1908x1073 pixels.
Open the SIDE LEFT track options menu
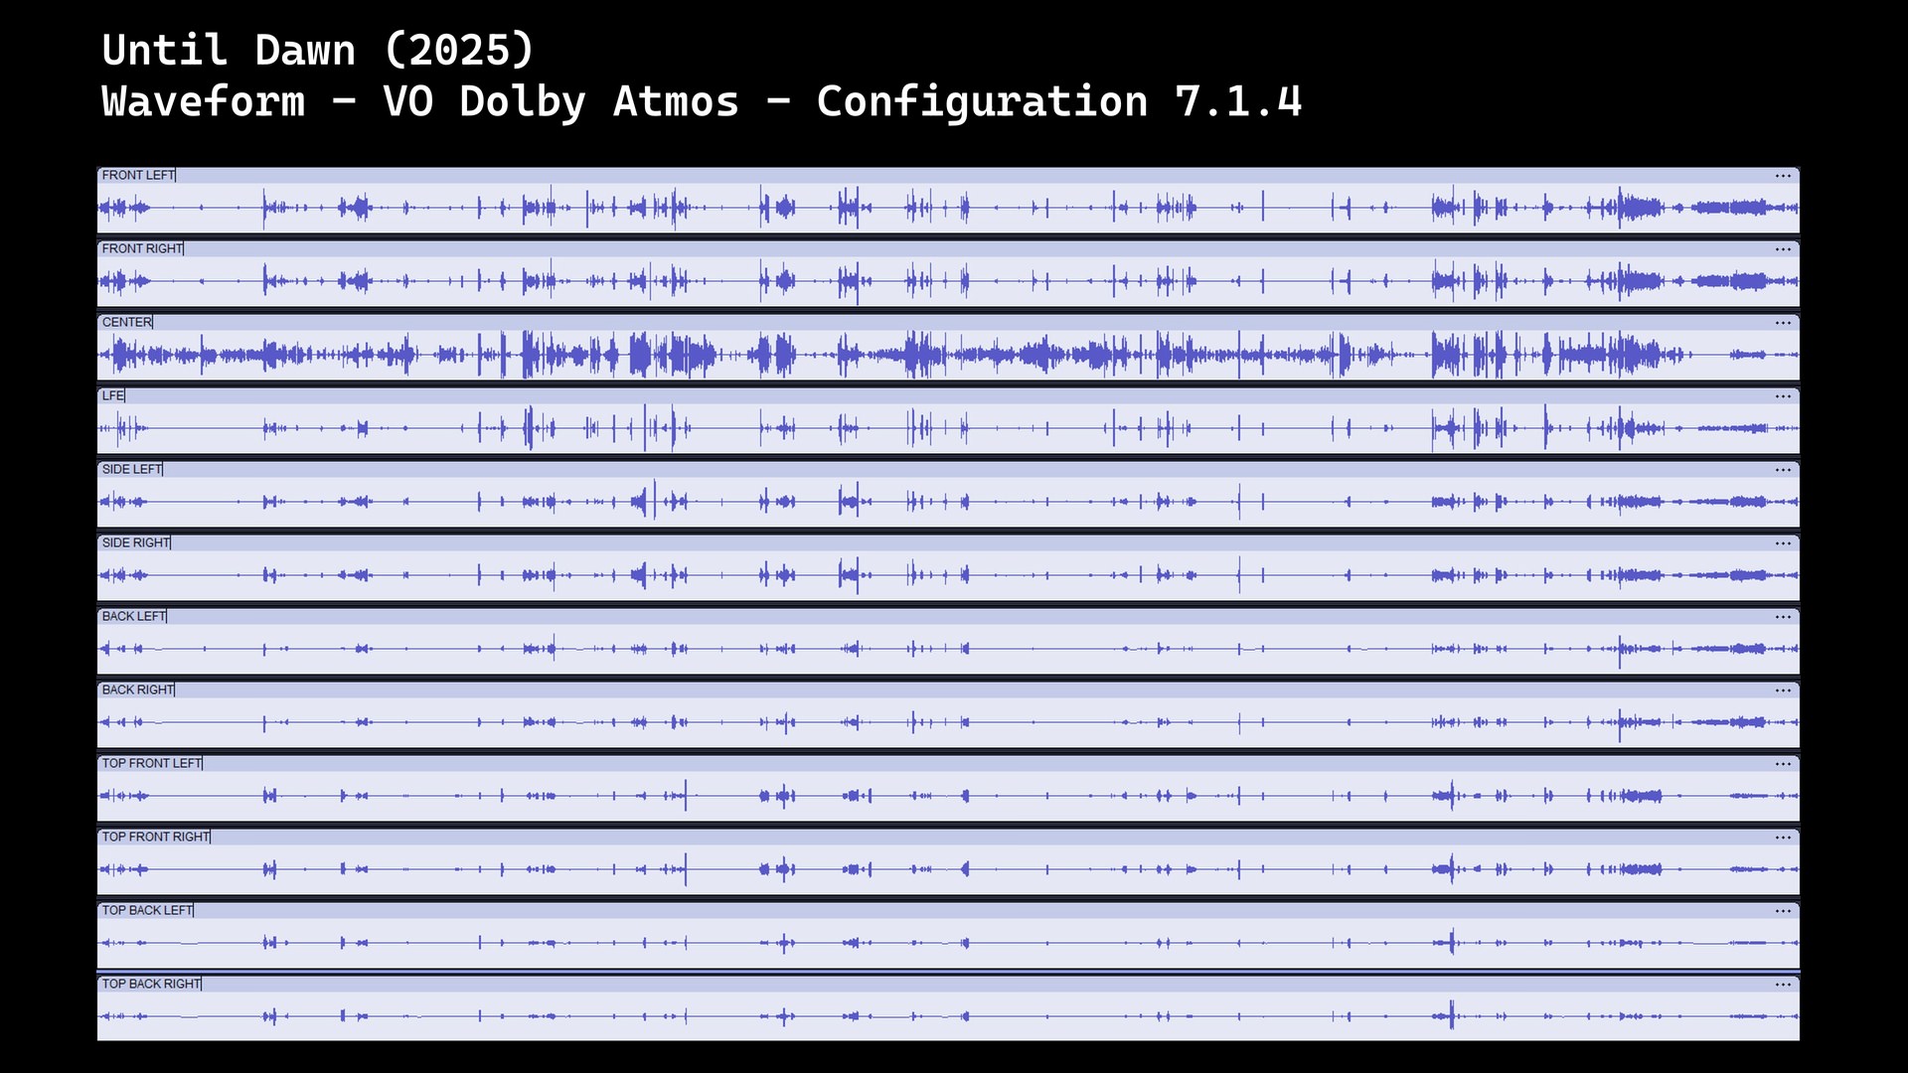[x=1783, y=470]
